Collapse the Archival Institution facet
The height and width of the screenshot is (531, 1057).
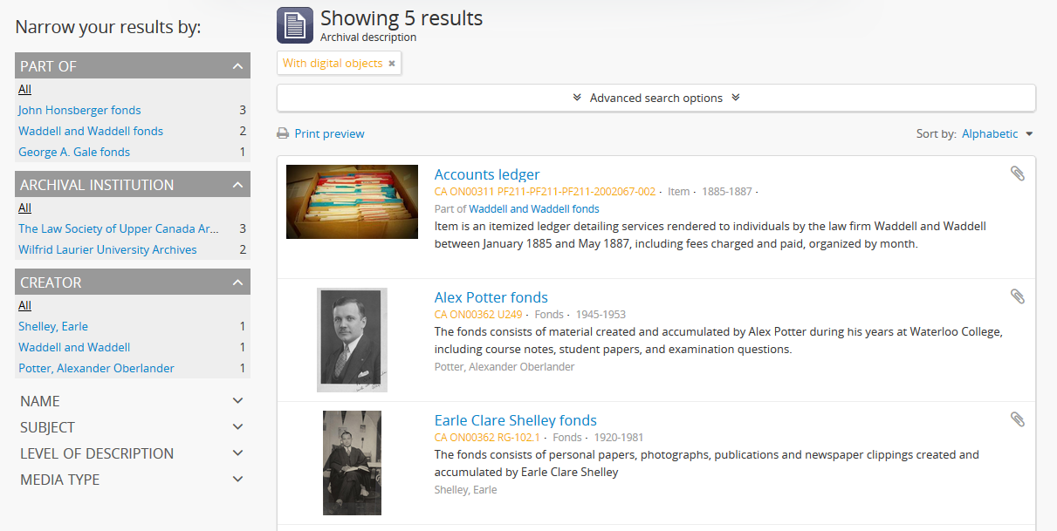tap(237, 185)
